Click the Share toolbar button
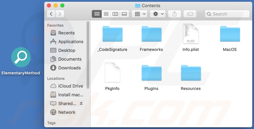Screen dimensions: 254x129 pos(175,14)
